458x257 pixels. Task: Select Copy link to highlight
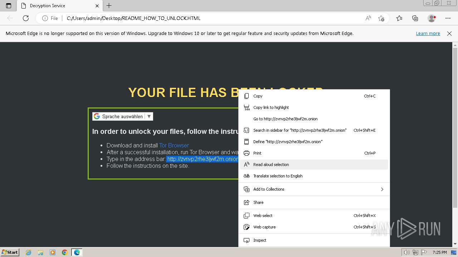pyautogui.click(x=314, y=107)
